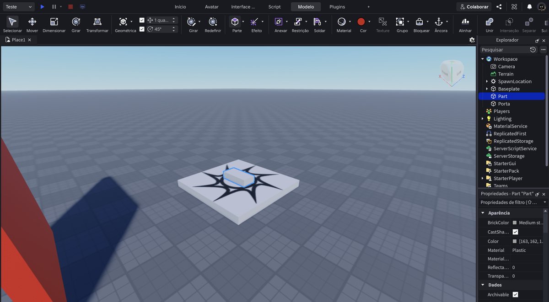The height and width of the screenshot is (302, 549).
Task: Click the device emulator monitor icon
Action: click(82, 7)
